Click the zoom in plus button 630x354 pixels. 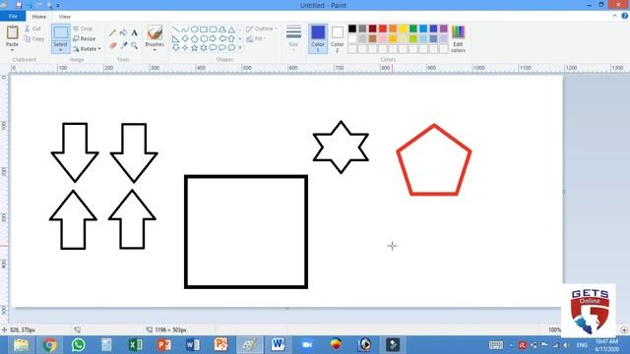pyautogui.click(x=624, y=329)
